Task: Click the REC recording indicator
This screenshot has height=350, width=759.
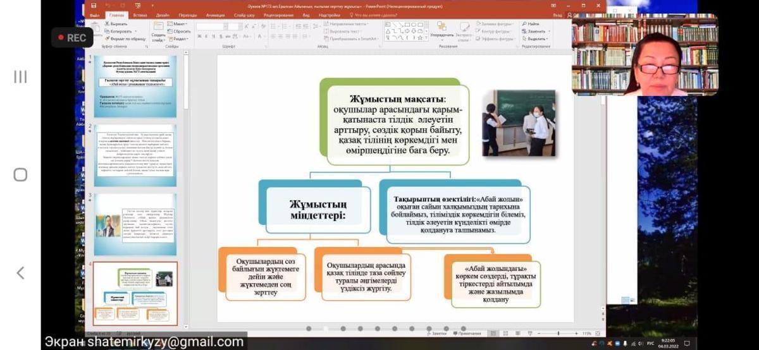Action: click(x=71, y=38)
